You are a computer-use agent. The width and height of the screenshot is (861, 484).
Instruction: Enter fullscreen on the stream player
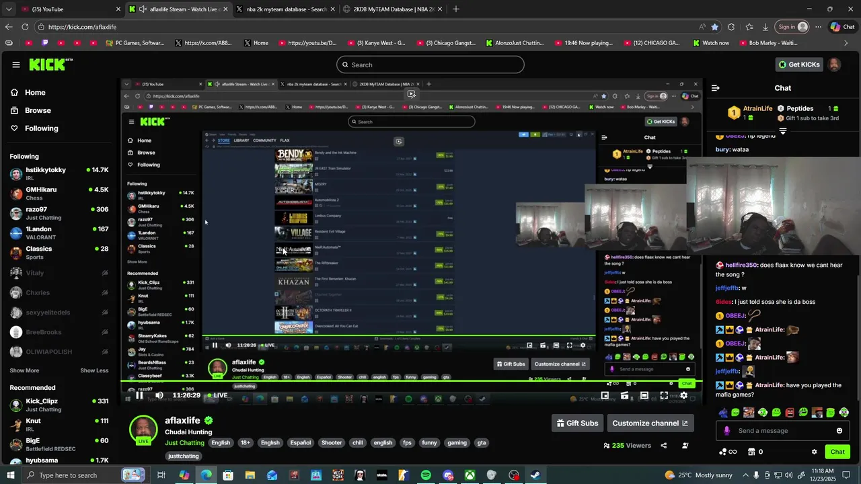[x=664, y=395]
